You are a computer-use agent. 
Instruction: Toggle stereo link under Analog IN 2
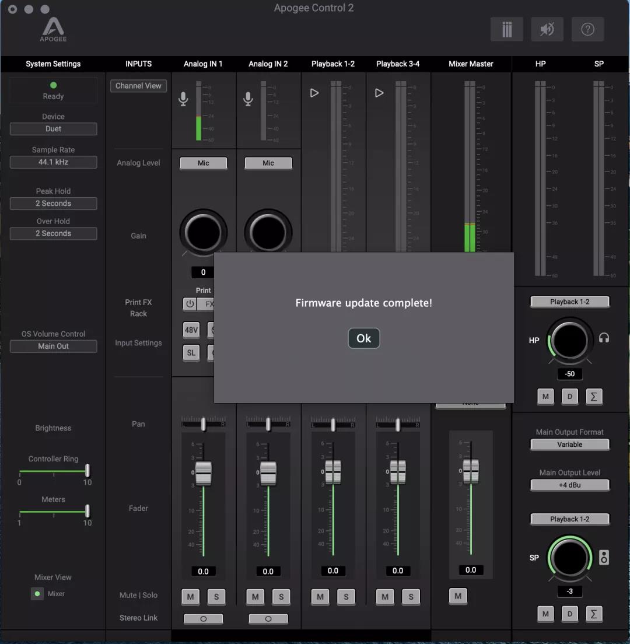[x=268, y=619]
